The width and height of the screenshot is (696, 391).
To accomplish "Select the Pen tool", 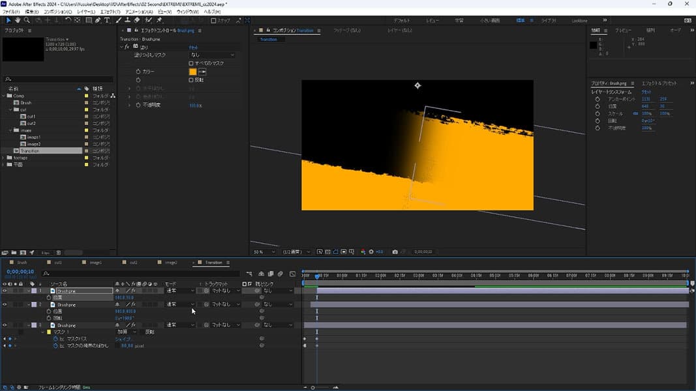I will (x=98, y=20).
